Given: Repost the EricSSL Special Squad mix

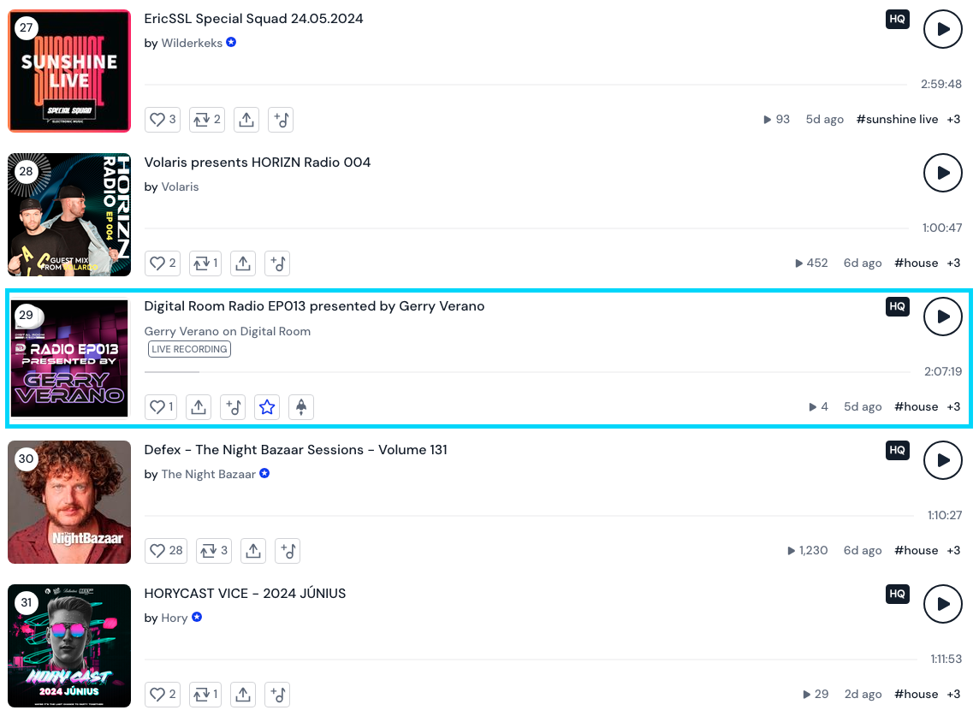Looking at the screenshot, I should click(x=206, y=119).
